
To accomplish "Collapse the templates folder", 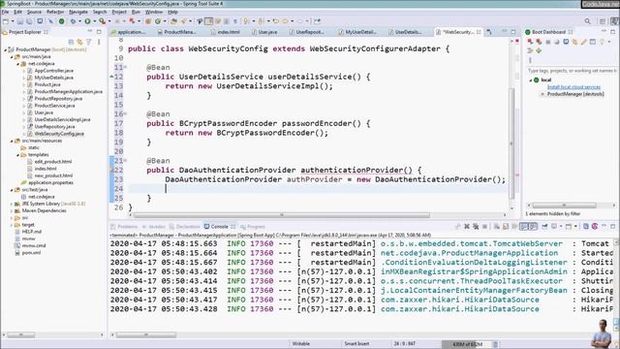I will [17, 155].
